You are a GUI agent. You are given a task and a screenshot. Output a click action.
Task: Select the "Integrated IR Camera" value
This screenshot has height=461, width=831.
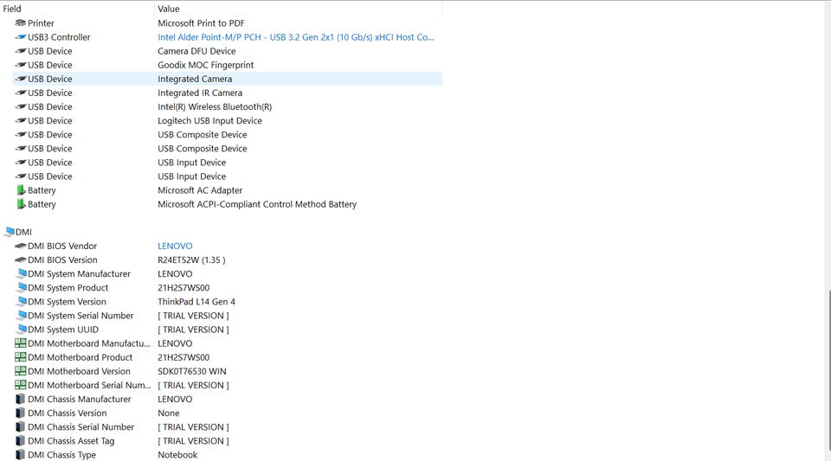point(200,93)
